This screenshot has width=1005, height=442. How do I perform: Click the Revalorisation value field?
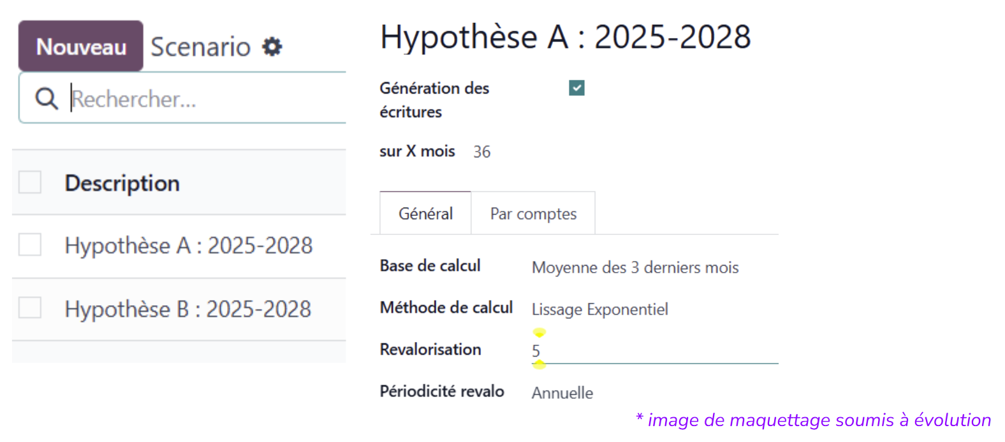coord(650,351)
